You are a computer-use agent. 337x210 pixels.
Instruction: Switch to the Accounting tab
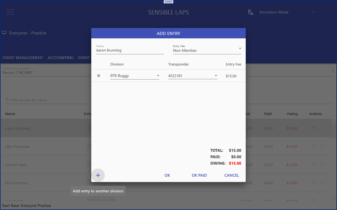[61, 58]
